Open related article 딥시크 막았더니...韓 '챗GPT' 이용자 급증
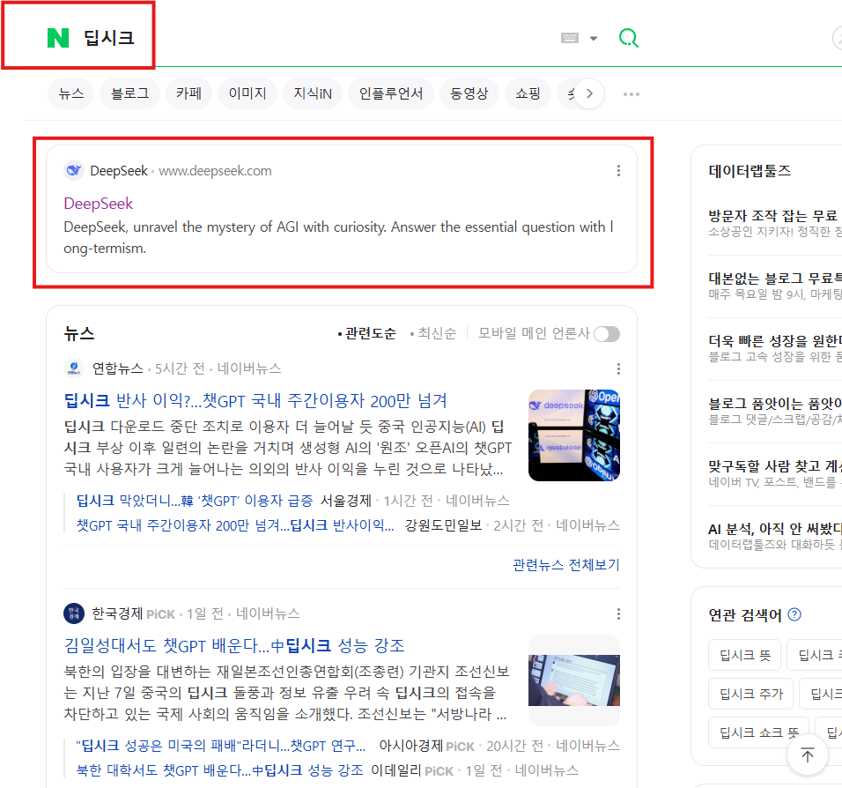Screen dimensions: 842x788 click(195, 501)
